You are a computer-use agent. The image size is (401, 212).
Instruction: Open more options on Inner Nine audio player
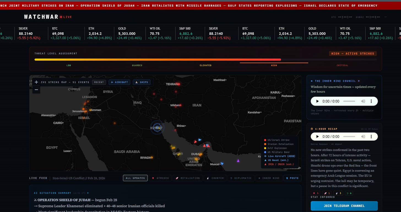coord(371,101)
